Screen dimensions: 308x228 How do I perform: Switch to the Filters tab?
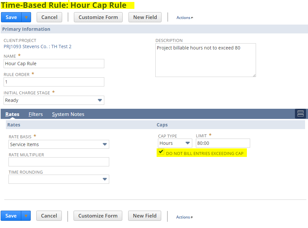tap(36, 114)
